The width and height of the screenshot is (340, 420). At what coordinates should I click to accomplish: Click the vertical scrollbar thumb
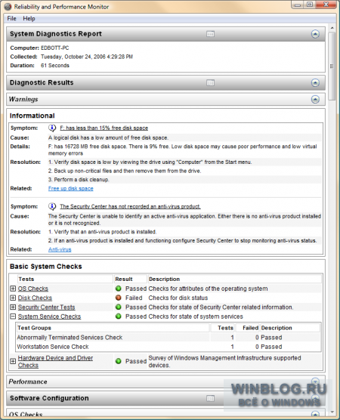332,66
